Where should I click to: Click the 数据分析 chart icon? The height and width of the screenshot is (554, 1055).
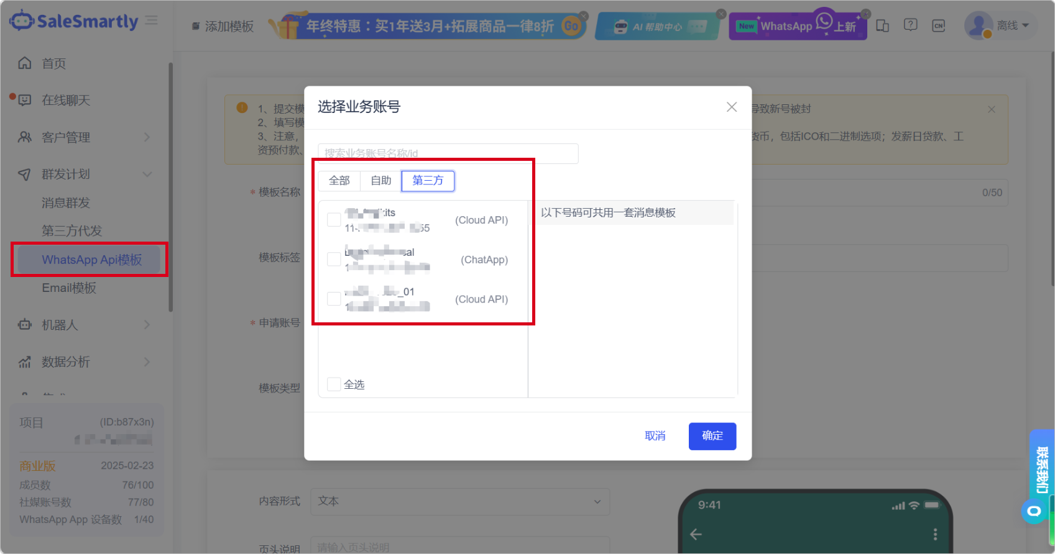(x=25, y=361)
